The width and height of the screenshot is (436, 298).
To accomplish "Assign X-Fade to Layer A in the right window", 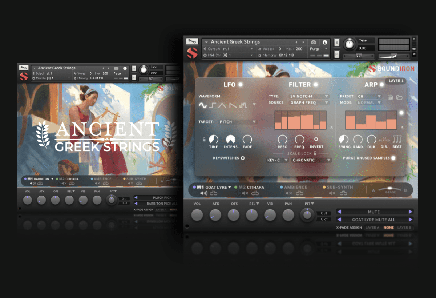I will click(372, 227).
